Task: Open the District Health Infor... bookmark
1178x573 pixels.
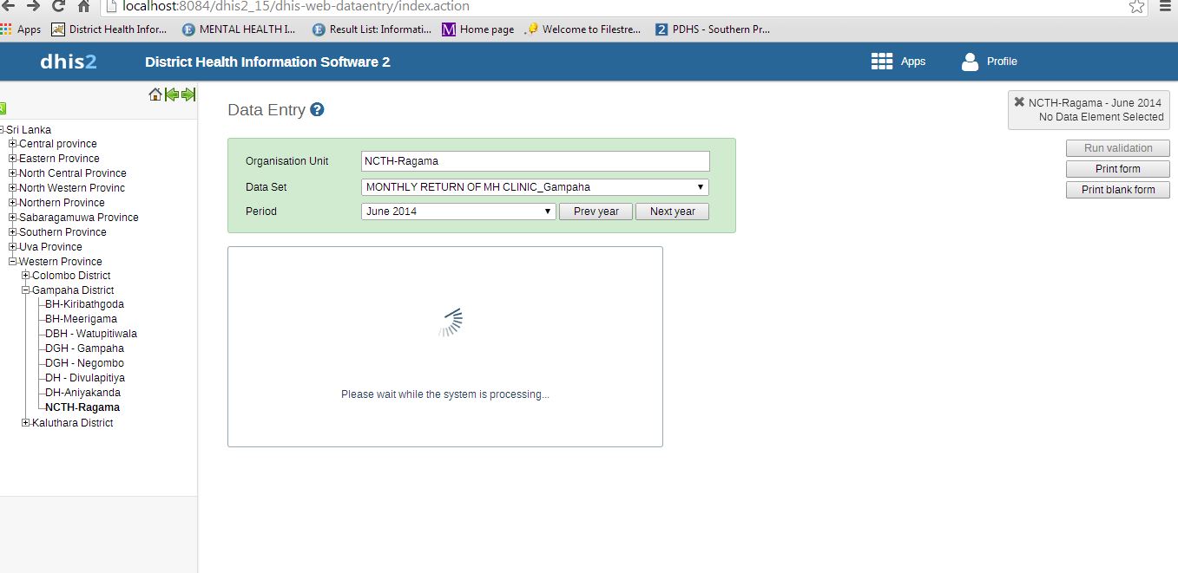Action: (109, 29)
